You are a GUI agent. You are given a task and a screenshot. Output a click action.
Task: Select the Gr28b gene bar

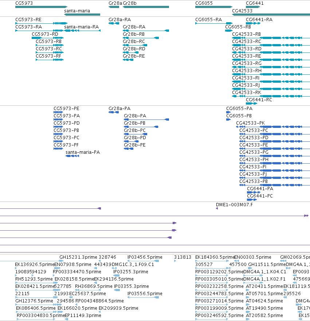point(146,7)
